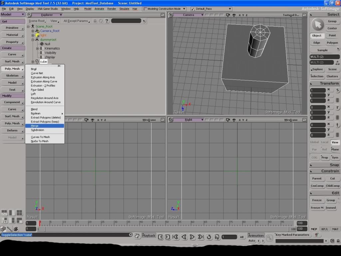Image resolution: width=341 pixels, height=256 pixels.
Task: Play backward from the playback controls
Action: coord(184,237)
